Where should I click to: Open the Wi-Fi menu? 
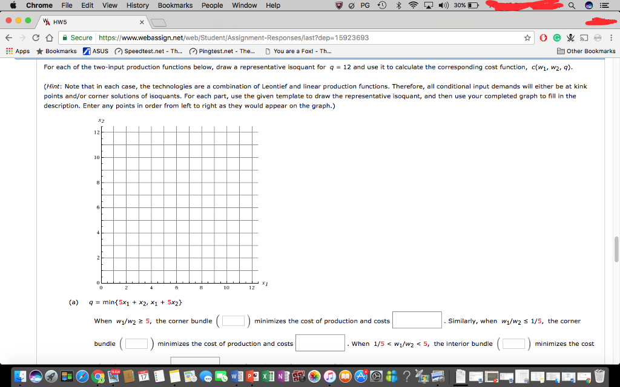[x=413, y=5]
